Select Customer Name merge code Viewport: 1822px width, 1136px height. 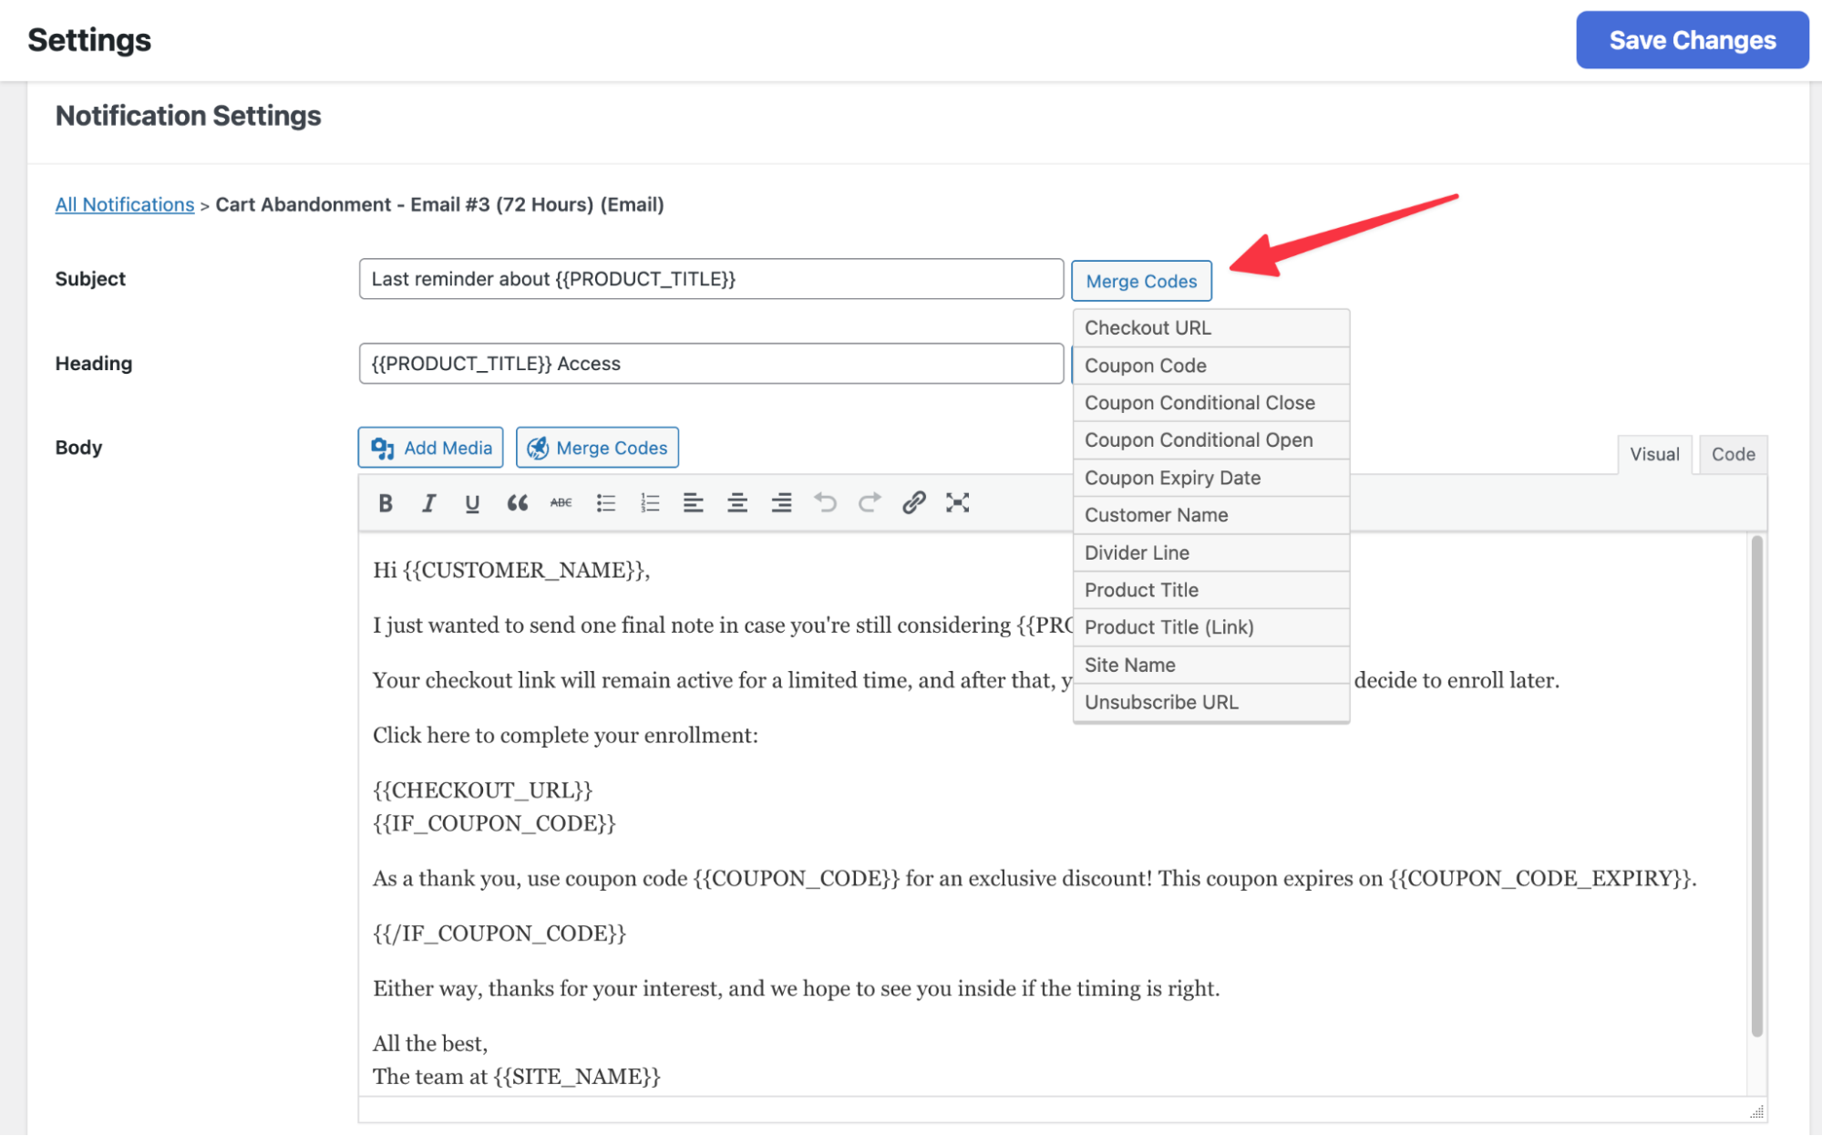coord(1210,515)
